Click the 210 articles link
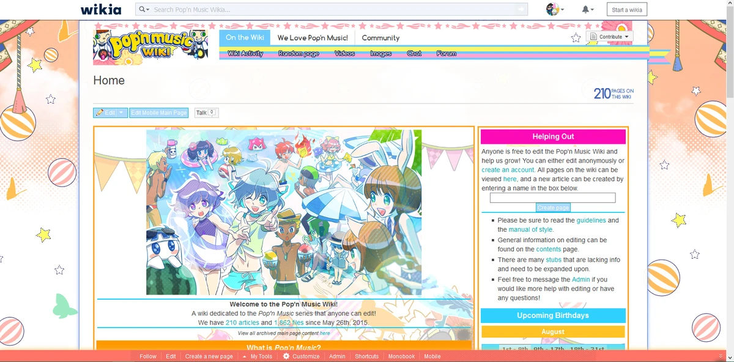This screenshot has height=362, width=734. [x=242, y=322]
